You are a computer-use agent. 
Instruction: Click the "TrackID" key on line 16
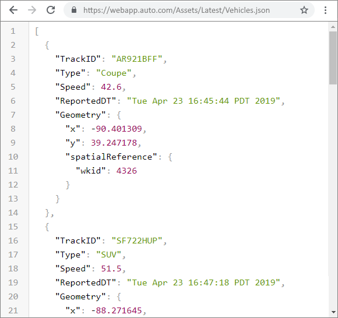pos(78,241)
